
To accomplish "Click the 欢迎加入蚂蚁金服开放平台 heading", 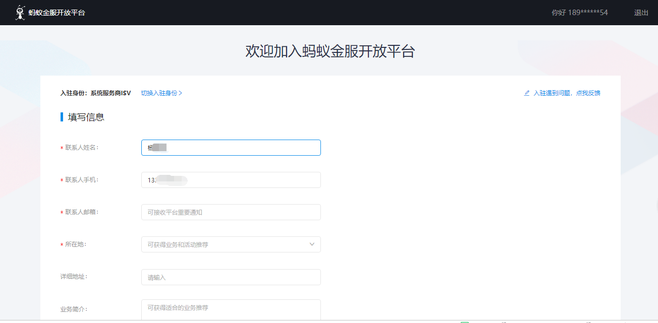I will pyautogui.click(x=330, y=51).
